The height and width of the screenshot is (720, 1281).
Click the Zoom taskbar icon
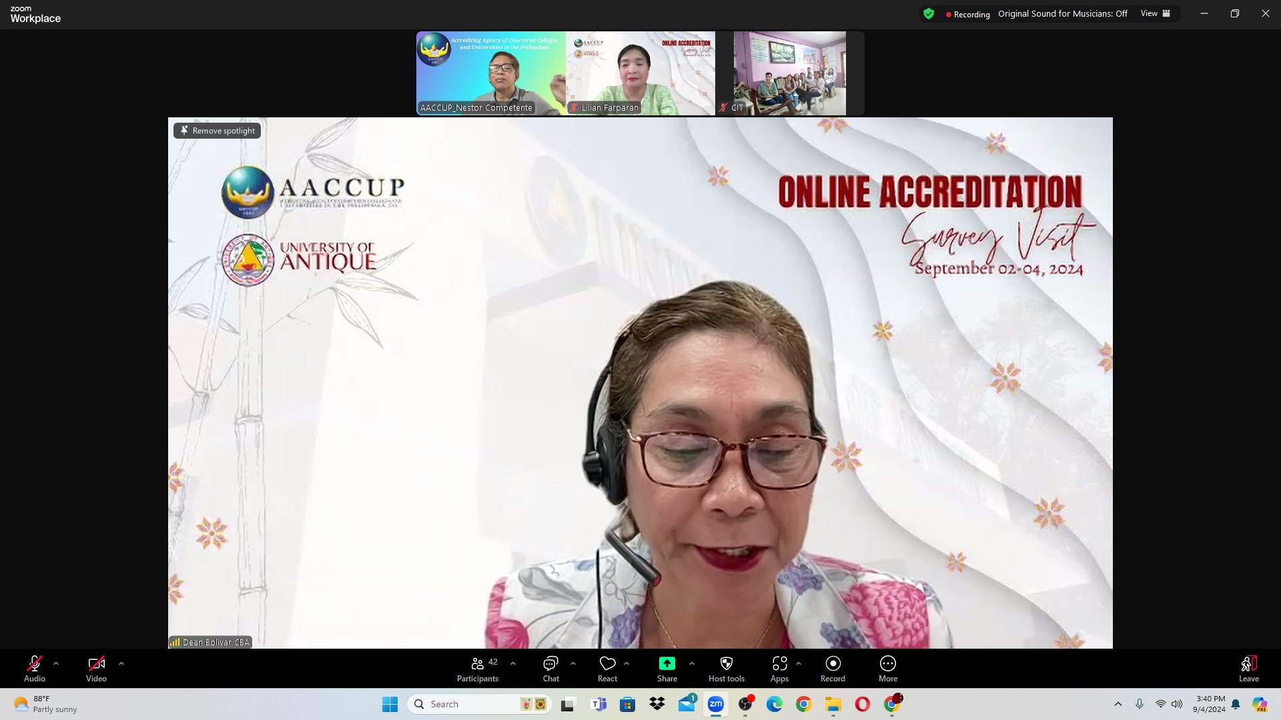click(x=716, y=704)
